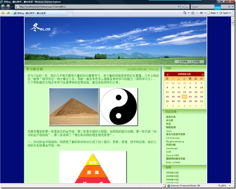236x189 pixels.
Task: Expand the Feeds dropdown arrow
Action: (197, 13)
